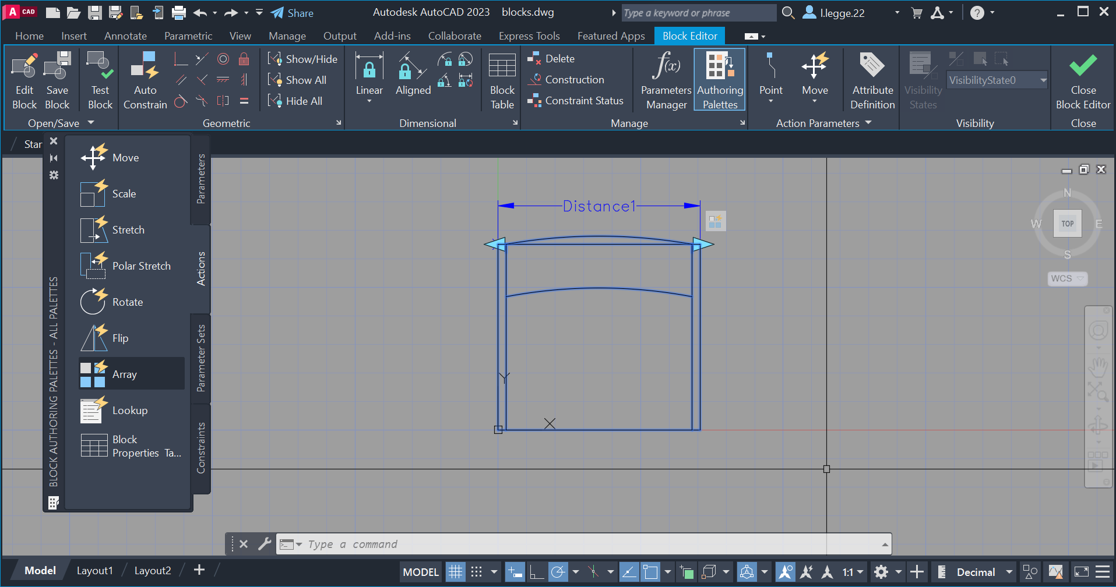Click the Delete constraints button
The width and height of the screenshot is (1116, 587).
pyautogui.click(x=551, y=58)
